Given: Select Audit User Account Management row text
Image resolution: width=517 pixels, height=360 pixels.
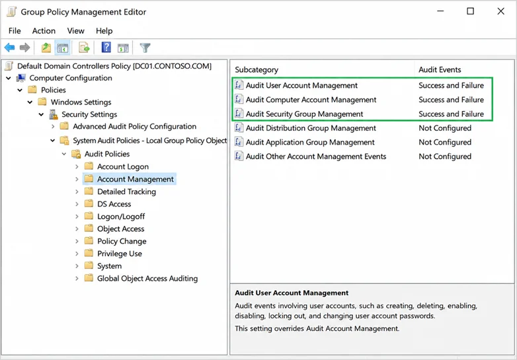Looking at the screenshot, I should pyautogui.click(x=301, y=85).
